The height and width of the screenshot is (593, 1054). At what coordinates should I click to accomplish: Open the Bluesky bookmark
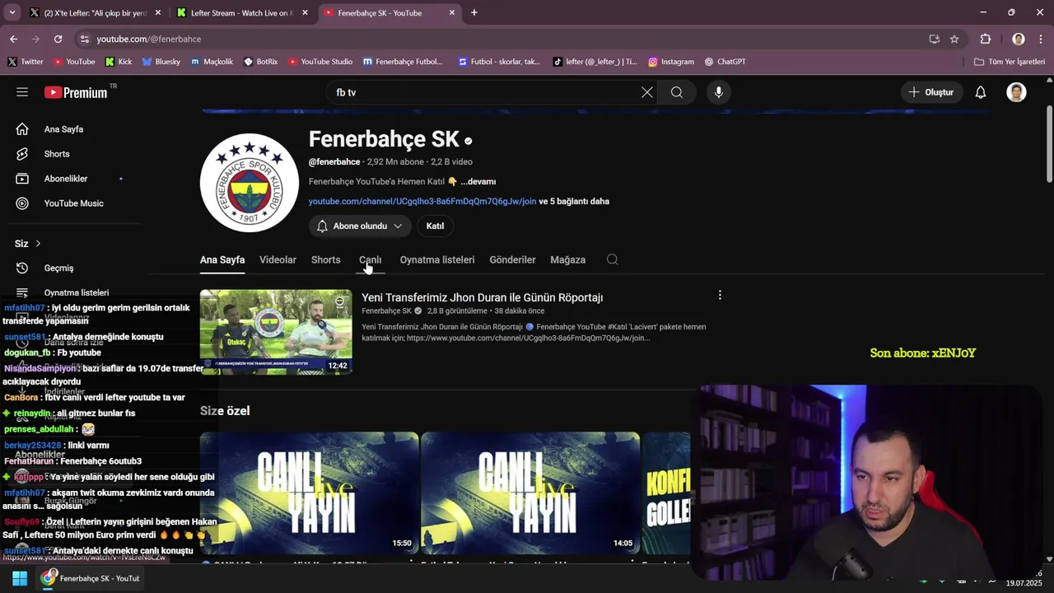[x=161, y=62]
